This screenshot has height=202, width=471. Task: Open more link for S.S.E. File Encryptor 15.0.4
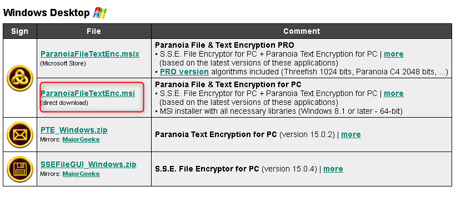tap(333, 169)
